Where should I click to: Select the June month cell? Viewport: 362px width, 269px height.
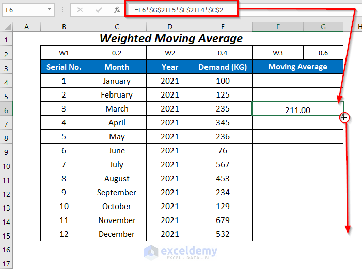pos(117,151)
